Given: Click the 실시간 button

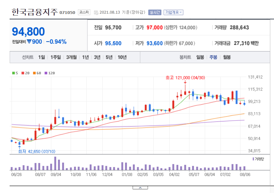Looking at the screenshot, I should 155,12.
